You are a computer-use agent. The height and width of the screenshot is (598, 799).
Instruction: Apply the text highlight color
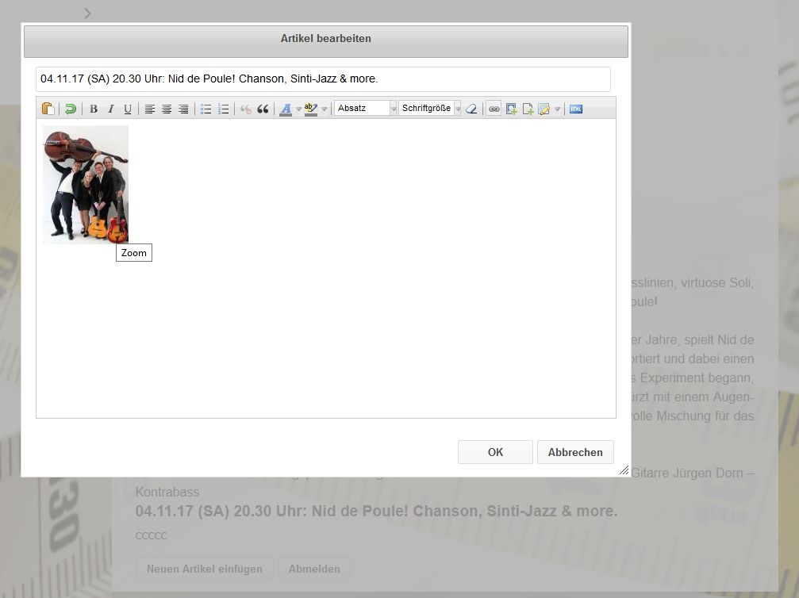click(x=310, y=109)
